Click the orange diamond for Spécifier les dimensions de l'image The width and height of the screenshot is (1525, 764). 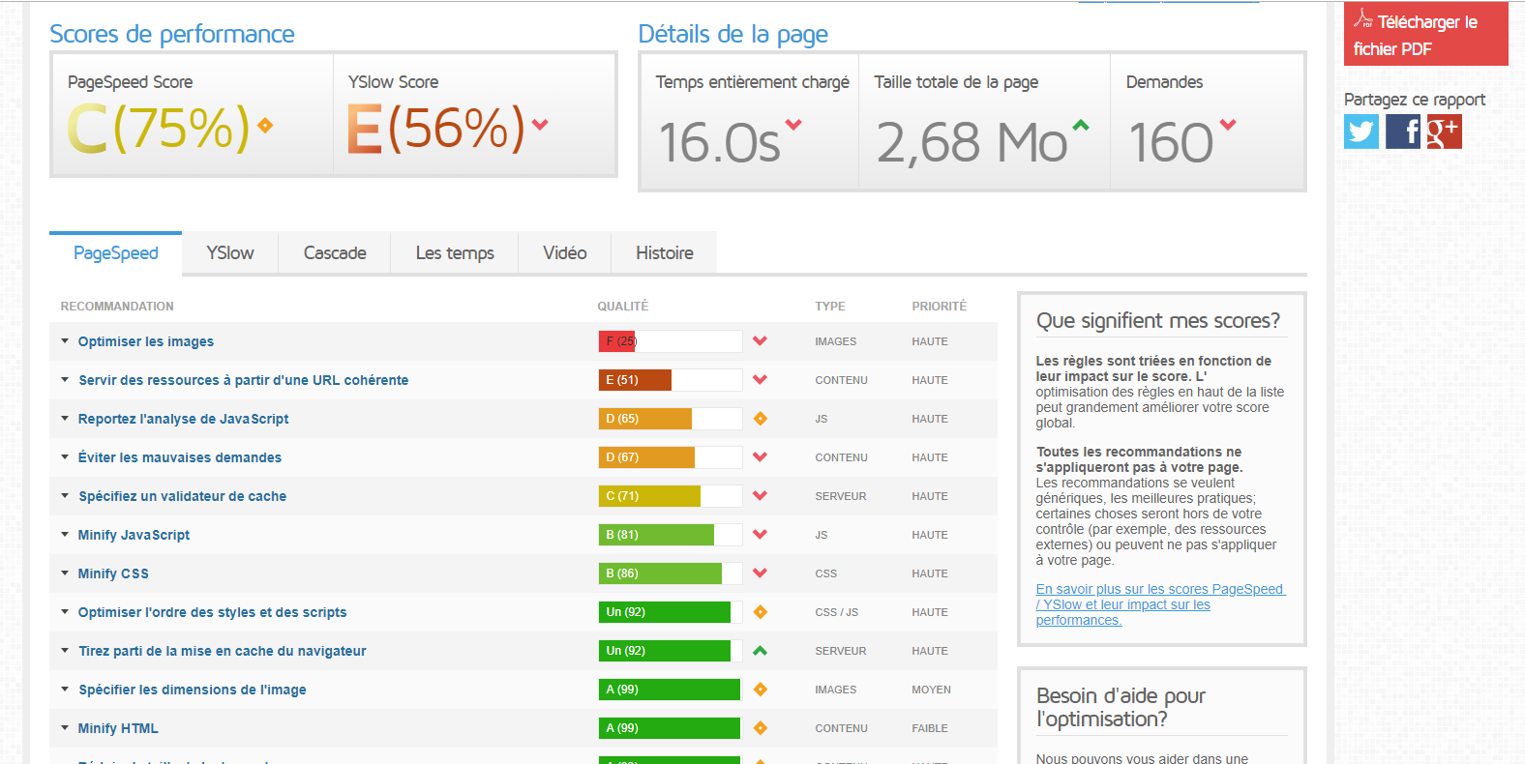pyautogui.click(x=760, y=690)
